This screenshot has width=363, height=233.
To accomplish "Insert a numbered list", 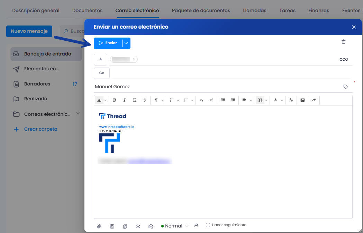I will [x=172, y=100].
